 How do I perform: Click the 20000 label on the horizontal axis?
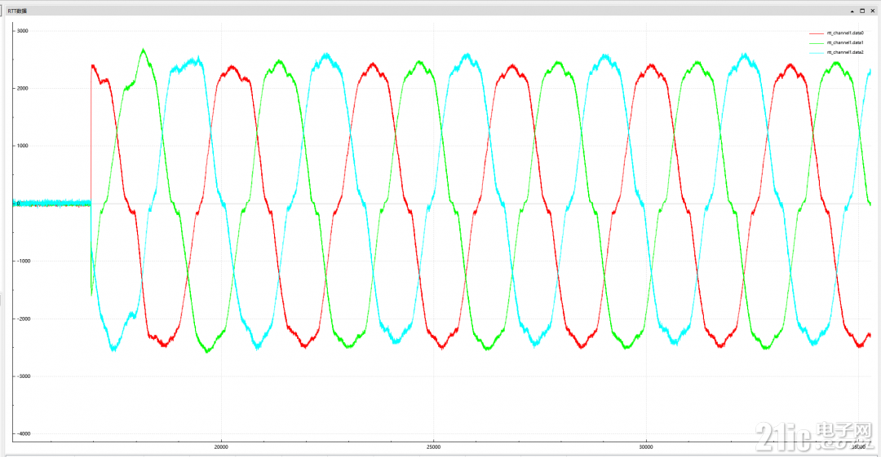pyautogui.click(x=221, y=447)
